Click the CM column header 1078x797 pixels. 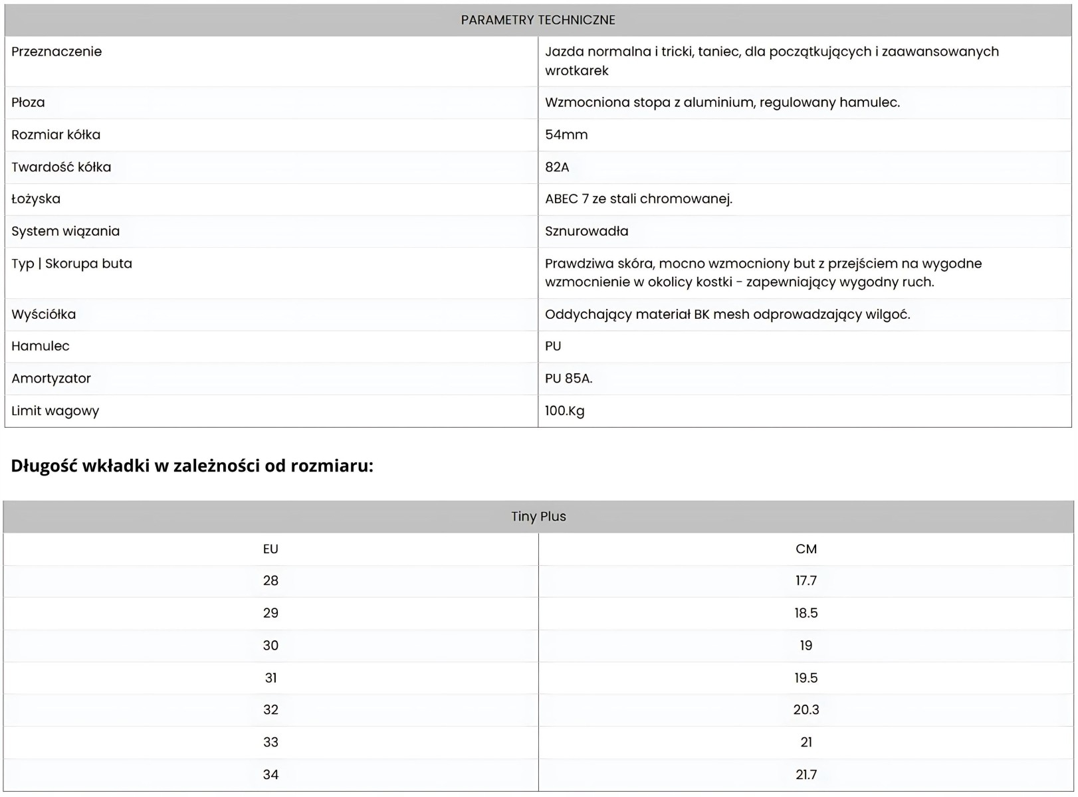click(806, 549)
